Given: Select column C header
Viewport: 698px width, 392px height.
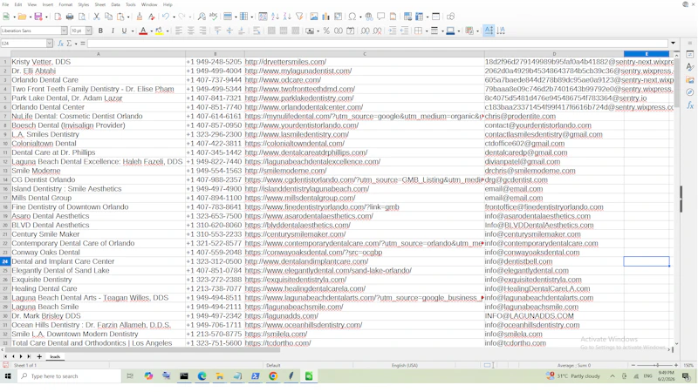Looking at the screenshot, I should [x=364, y=54].
